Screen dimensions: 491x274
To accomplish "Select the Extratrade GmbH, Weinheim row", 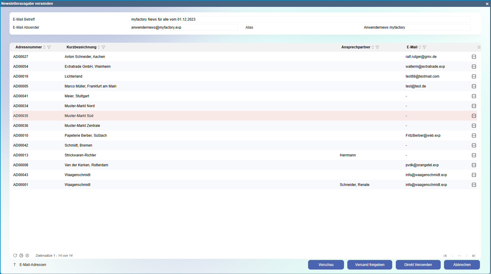I will (x=87, y=67).
